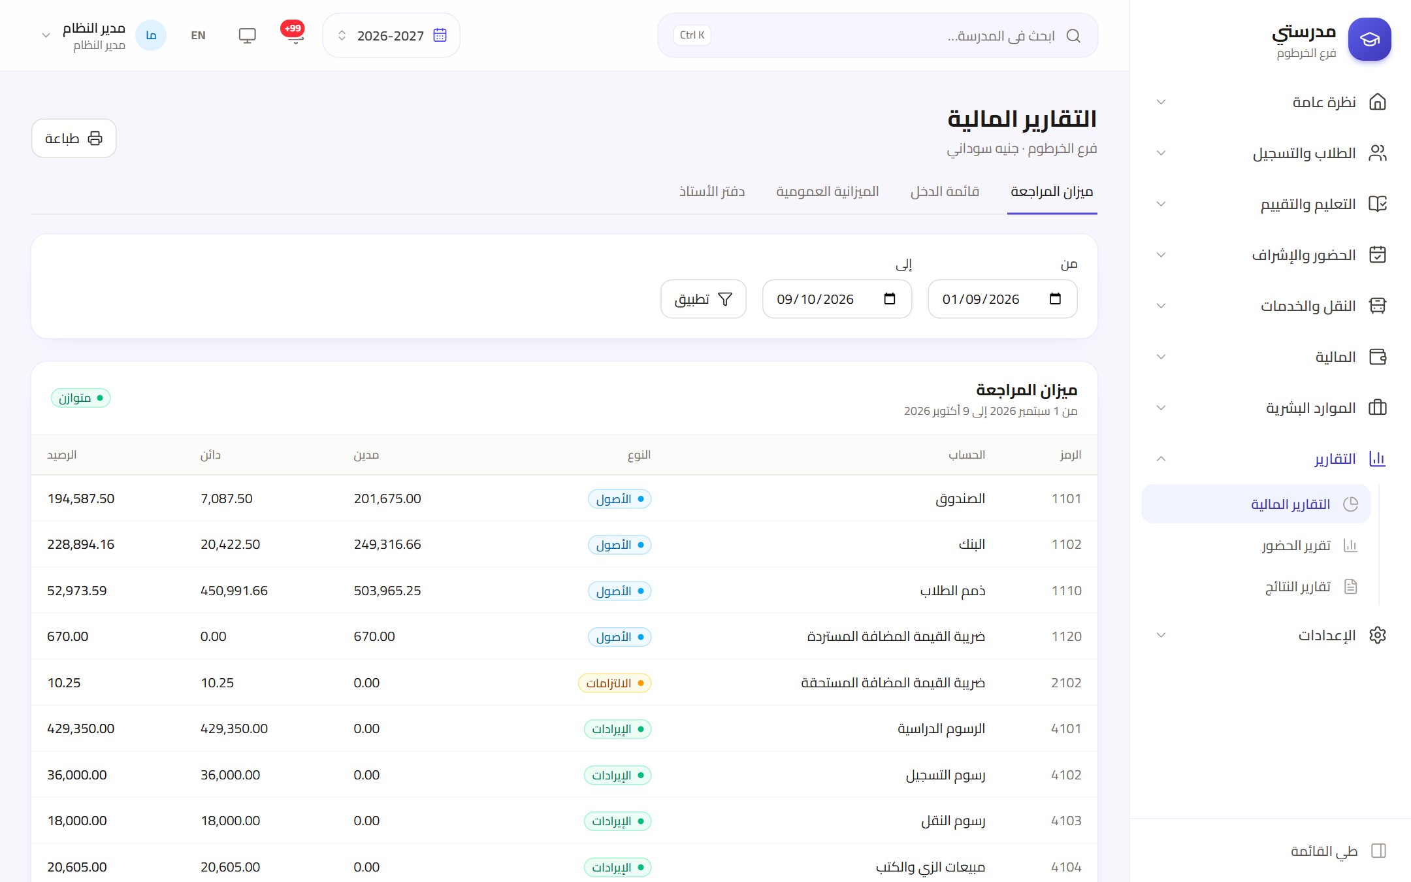
Task: Focus the ابحث في المدرسة search field
Action: tap(877, 35)
